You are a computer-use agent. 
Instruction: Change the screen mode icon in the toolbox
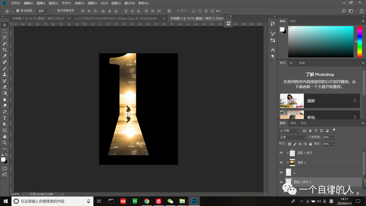click(x=4, y=174)
